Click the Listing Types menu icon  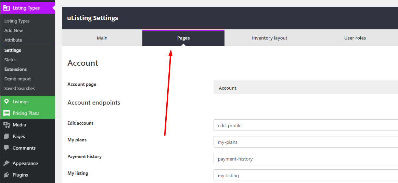(7, 8)
